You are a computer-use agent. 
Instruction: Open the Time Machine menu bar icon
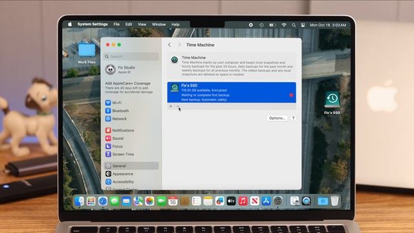261,25
